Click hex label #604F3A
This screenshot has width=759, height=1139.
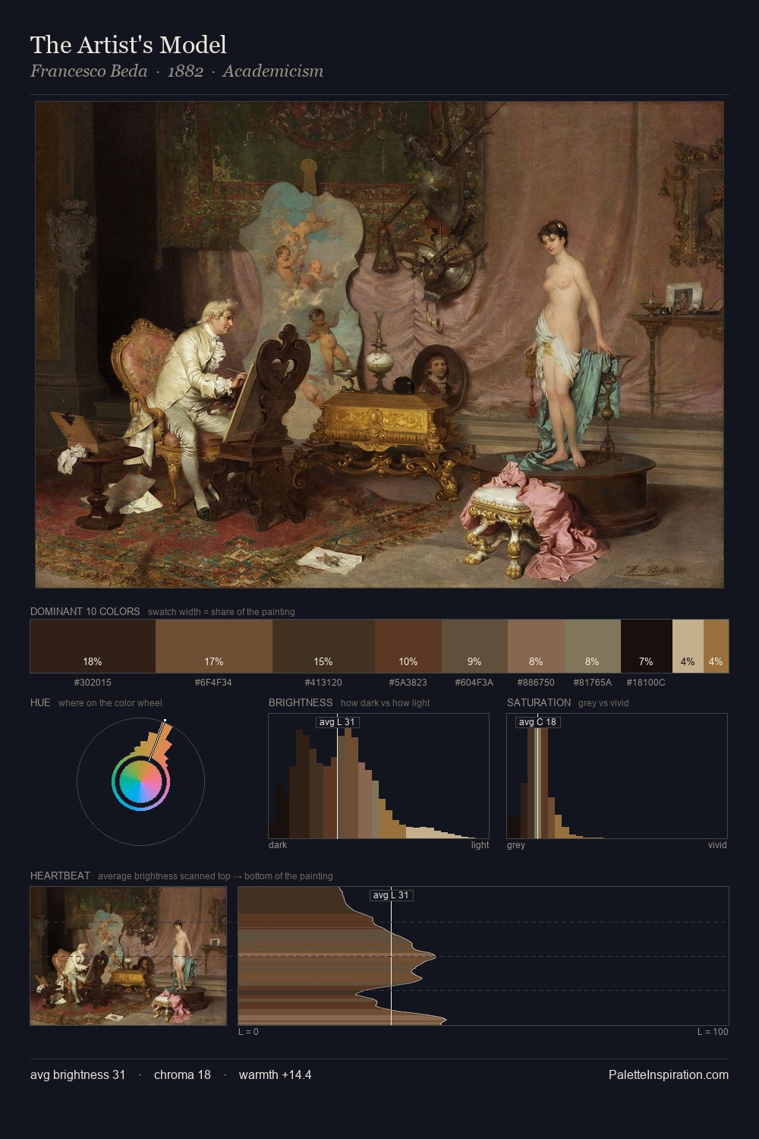click(x=474, y=683)
